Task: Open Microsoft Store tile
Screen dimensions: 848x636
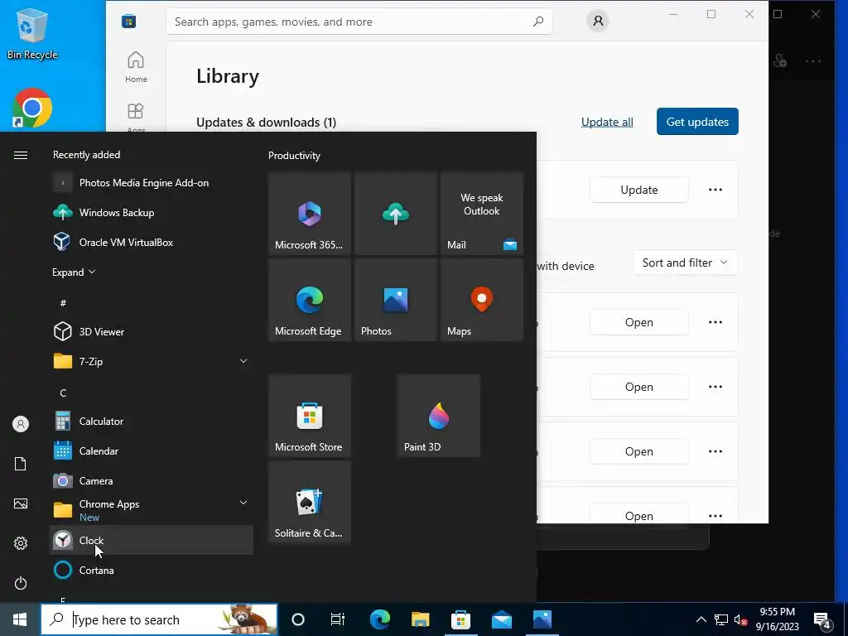Action: [310, 416]
